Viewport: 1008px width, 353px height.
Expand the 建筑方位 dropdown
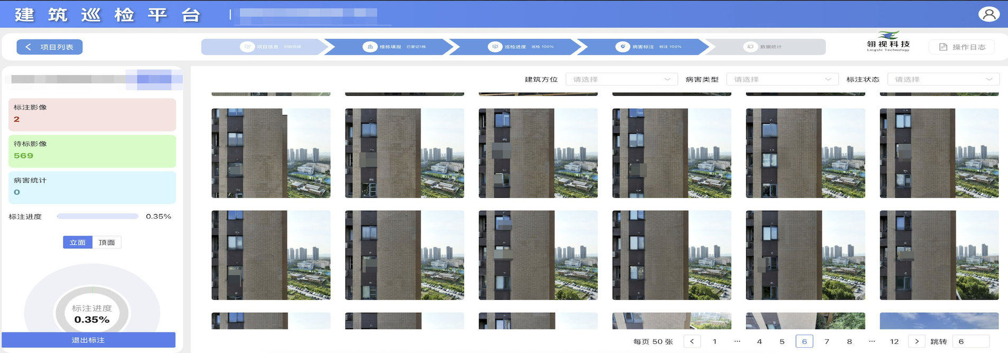pyautogui.click(x=622, y=79)
